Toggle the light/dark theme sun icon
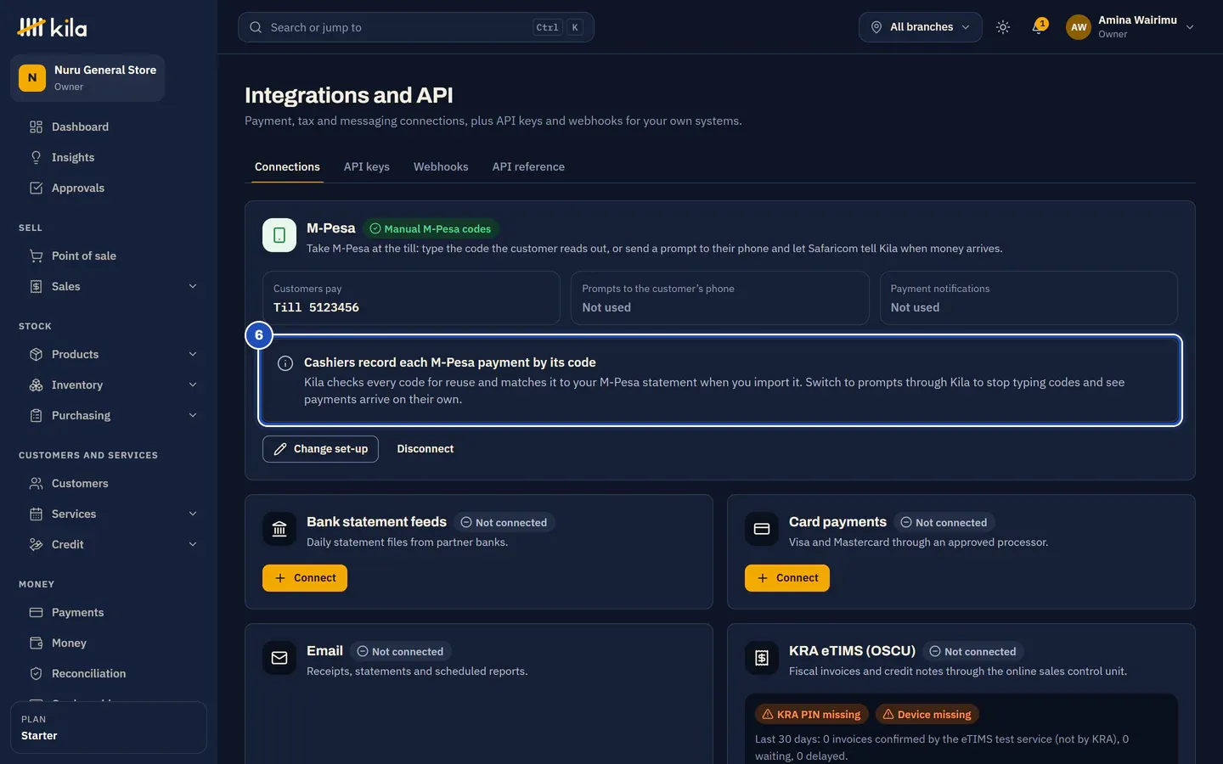This screenshot has height=764, width=1223. pyautogui.click(x=1003, y=27)
